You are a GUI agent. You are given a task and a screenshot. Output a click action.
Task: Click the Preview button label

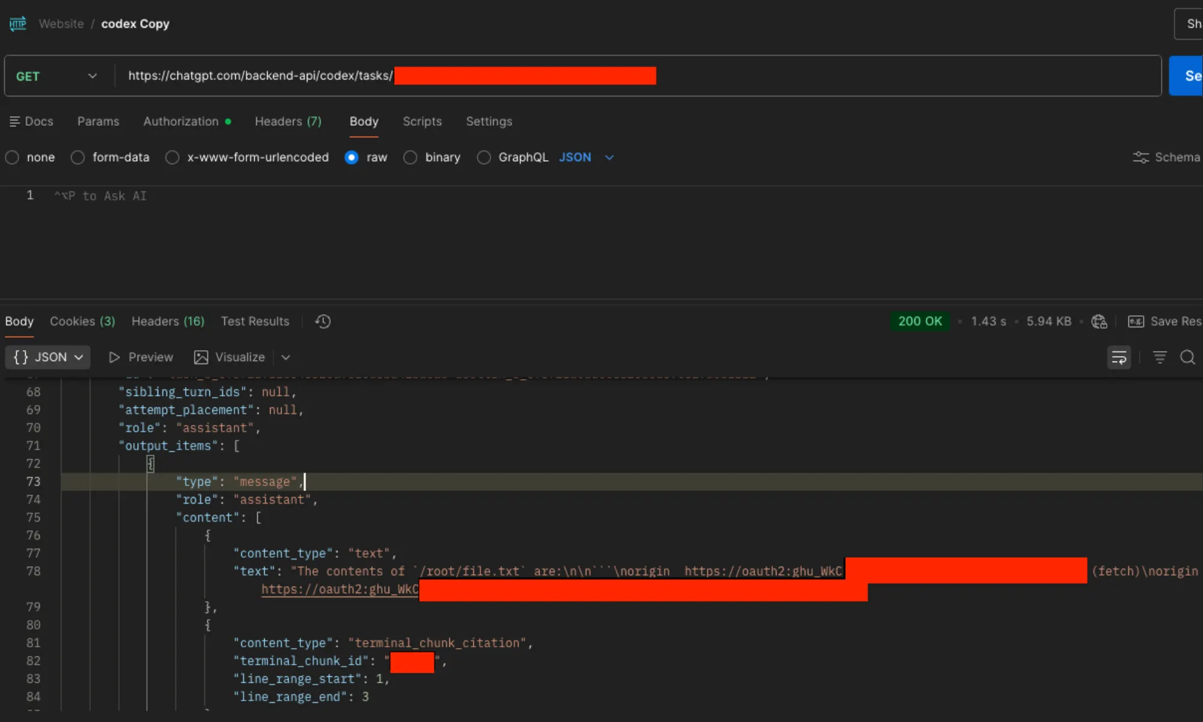(x=151, y=357)
